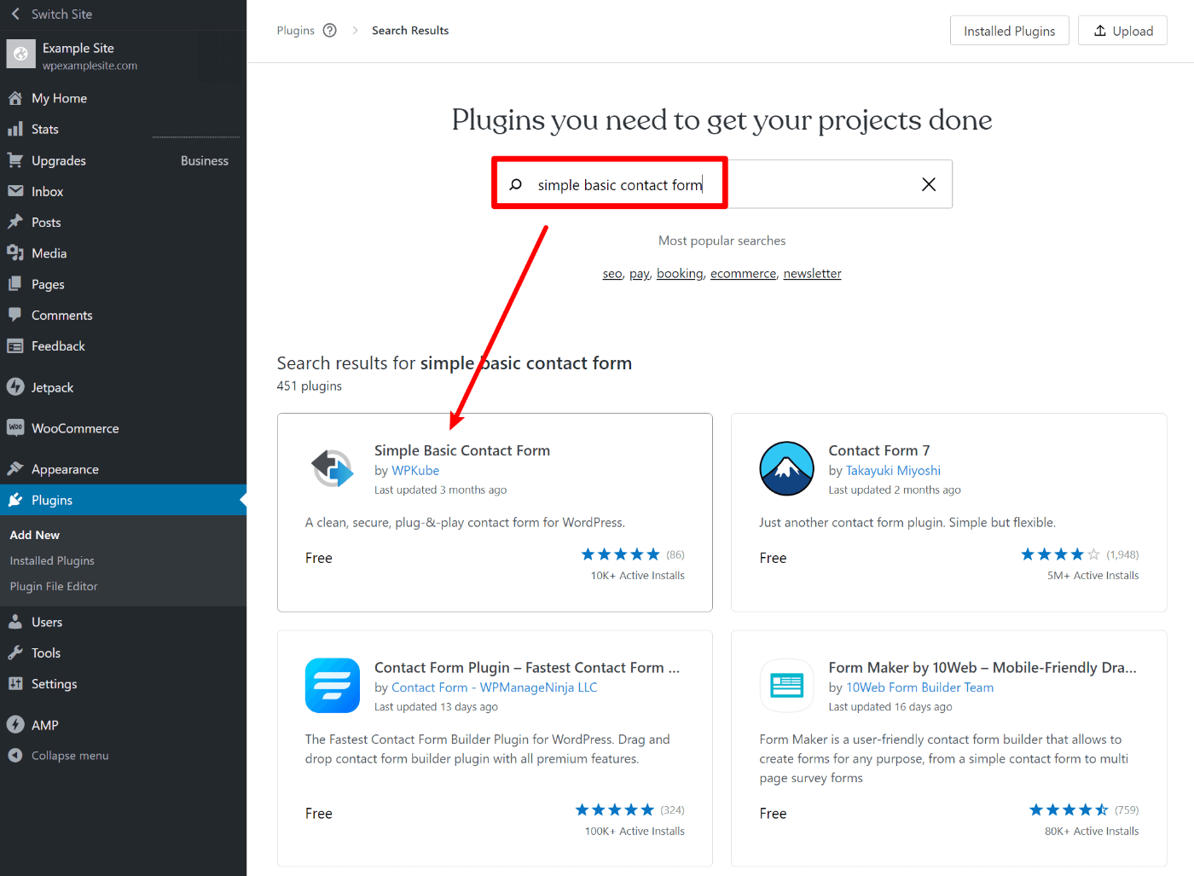Open the Contact Form 7 mountain logo
The image size is (1194, 876).
786,468
